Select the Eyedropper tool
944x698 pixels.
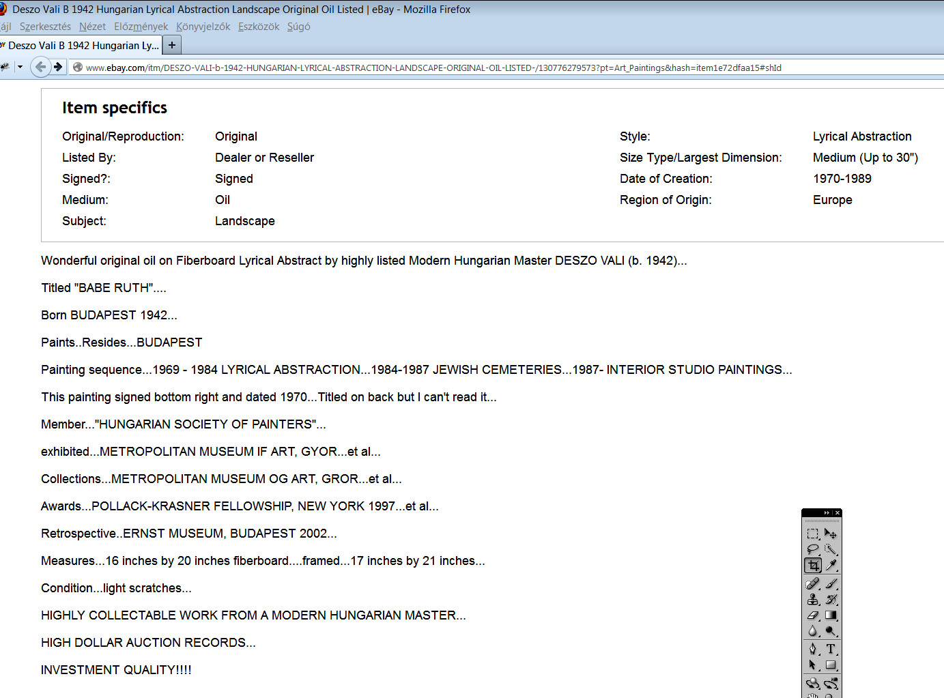[831, 565]
